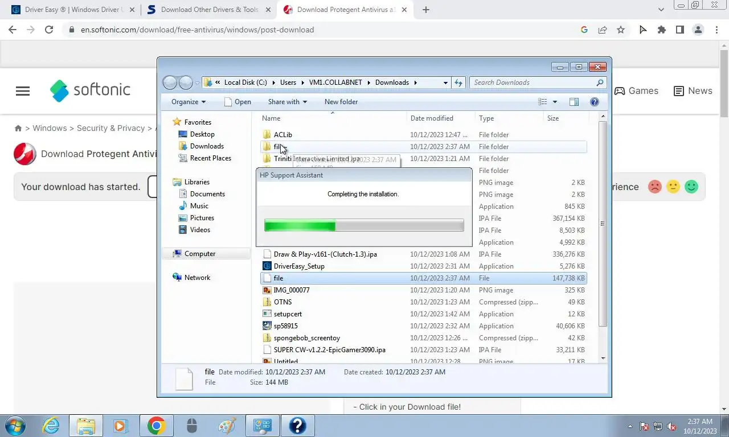Click the change view icon in Explorer
Image resolution: width=729 pixels, height=437 pixels.
(x=543, y=102)
